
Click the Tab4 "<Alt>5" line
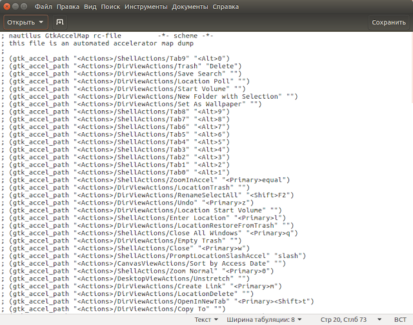pos(116,142)
